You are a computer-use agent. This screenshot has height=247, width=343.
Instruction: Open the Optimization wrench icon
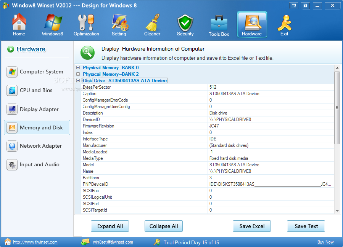[x=86, y=22]
